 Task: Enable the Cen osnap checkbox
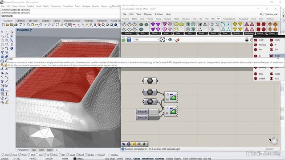(37, 155)
